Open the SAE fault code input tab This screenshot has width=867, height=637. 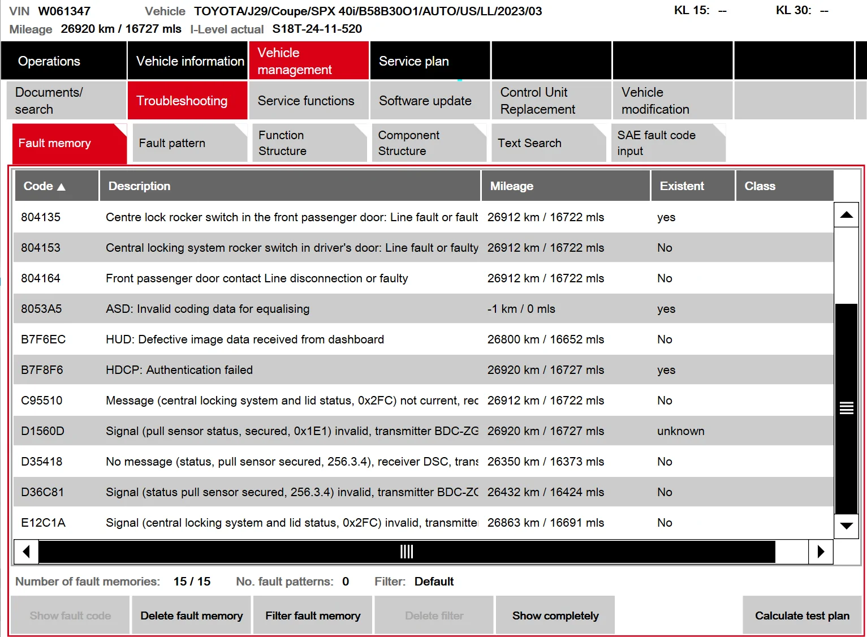point(668,143)
